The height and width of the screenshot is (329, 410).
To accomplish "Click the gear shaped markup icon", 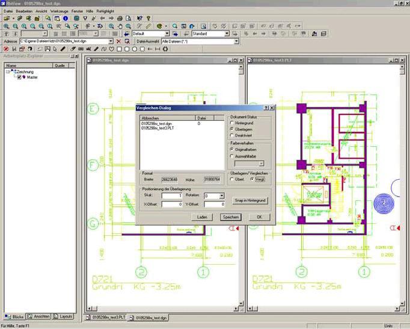I will coord(165,49).
